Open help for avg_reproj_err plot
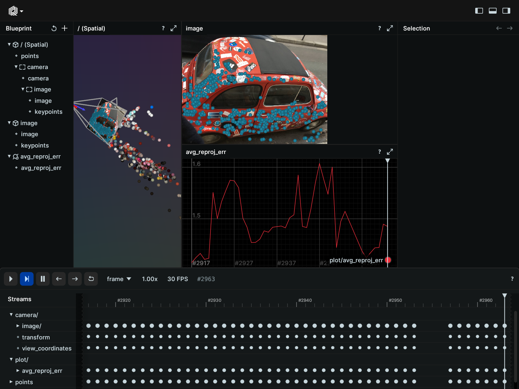The image size is (519, 389). 380,152
